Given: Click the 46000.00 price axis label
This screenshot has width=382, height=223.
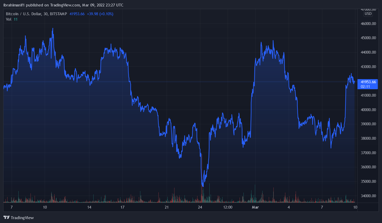Looking at the screenshot, I should pos(368,24).
